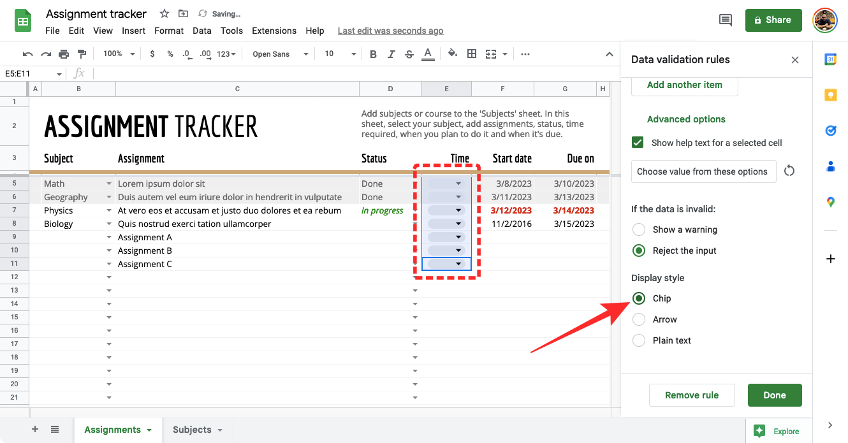Image resolution: width=848 pixels, height=443 pixels.
Task: Choose Plain text display style
Action: tap(639, 340)
